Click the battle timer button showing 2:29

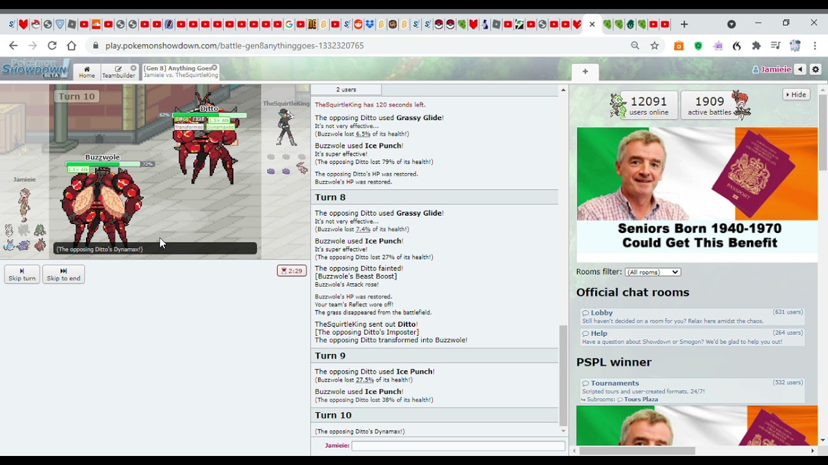click(x=292, y=271)
